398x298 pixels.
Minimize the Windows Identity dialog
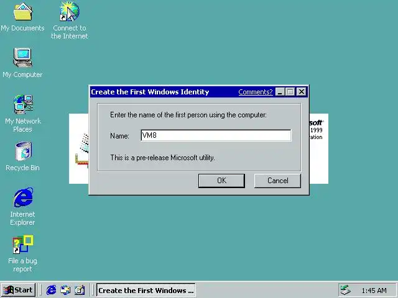pos(280,92)
